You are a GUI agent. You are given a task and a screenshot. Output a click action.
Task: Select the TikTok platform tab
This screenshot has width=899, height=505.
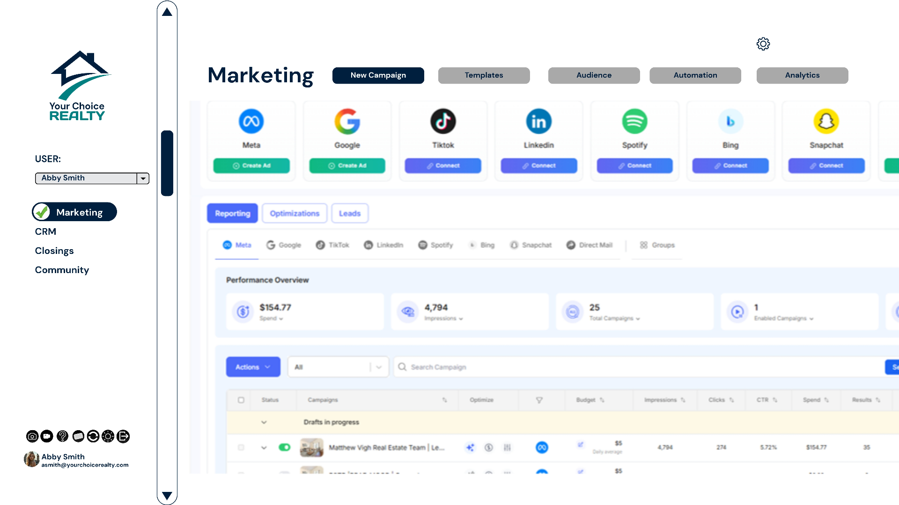pos(332,245)
